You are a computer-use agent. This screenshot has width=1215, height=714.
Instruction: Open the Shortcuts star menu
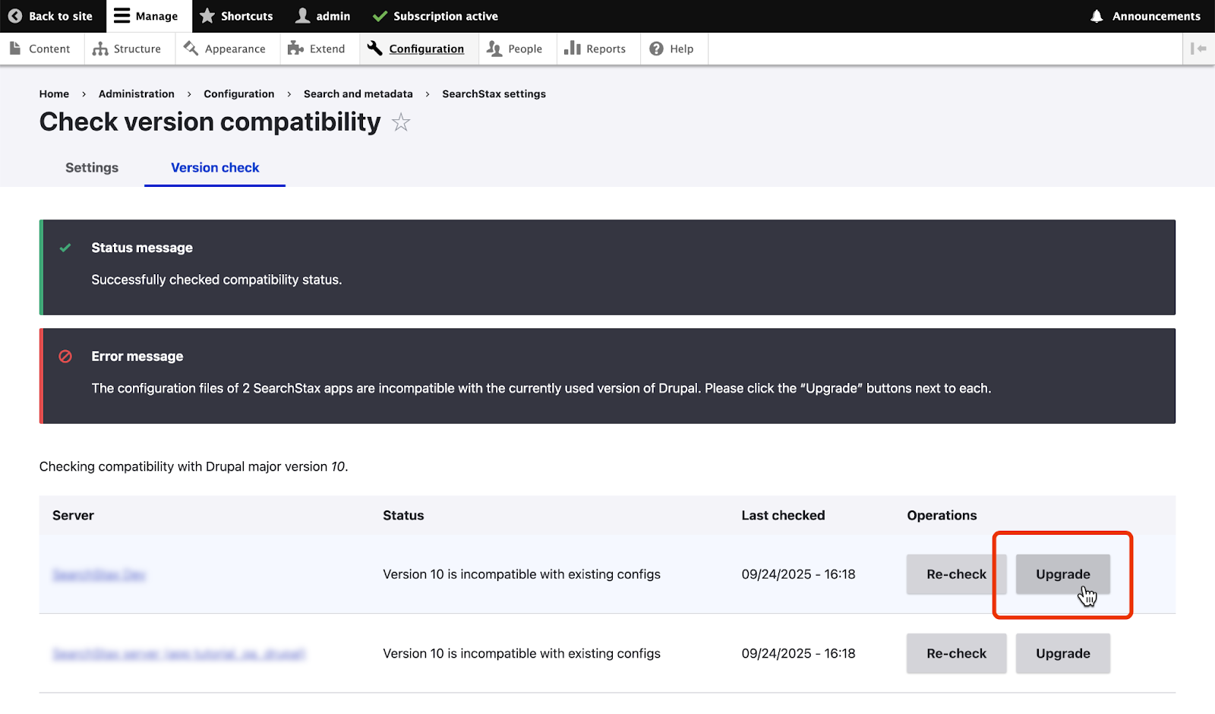tap(236, 16)
